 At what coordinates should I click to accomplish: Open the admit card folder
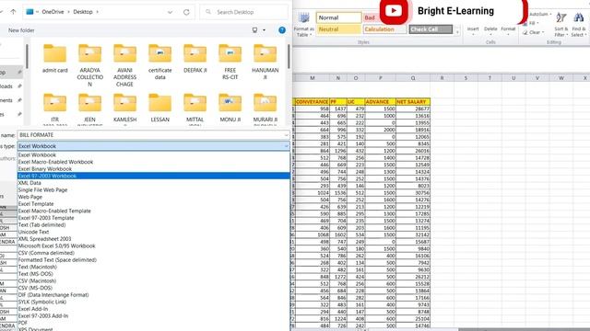pos(54,59)
